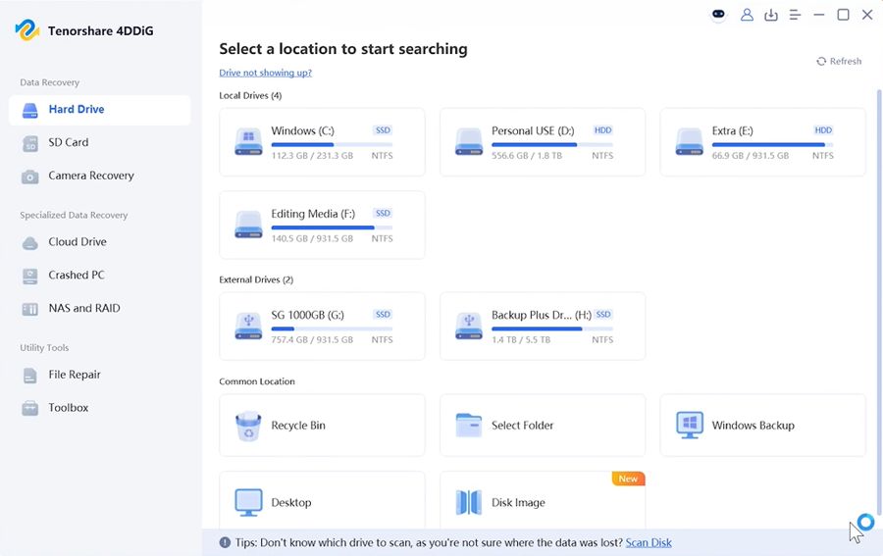This screenshot has width=883, height=556.
Task: Select the Windows (C:) drive card
Action: coord(322,142)
